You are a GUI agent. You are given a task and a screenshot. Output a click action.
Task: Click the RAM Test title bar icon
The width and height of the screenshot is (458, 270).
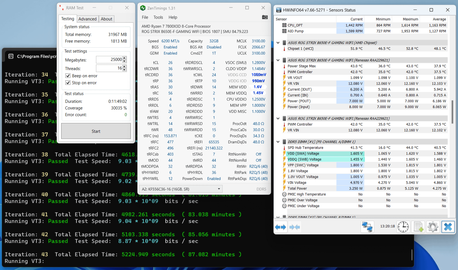[62, 8]
